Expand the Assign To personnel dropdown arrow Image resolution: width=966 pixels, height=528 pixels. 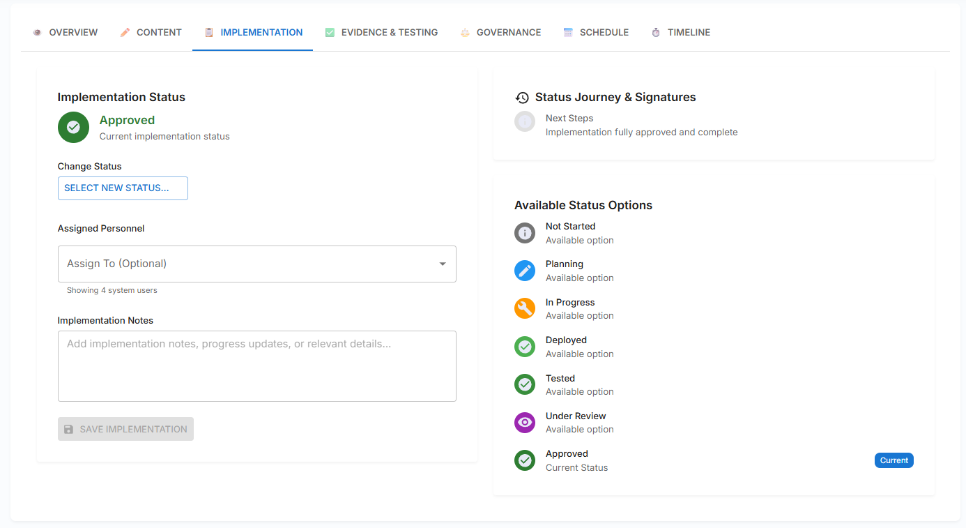pyautogui.click(x=442, y=264)
